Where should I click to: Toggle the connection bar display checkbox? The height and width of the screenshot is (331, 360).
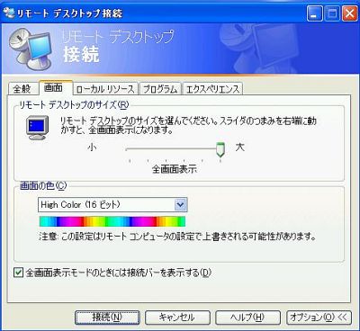[x=18, y=273]
